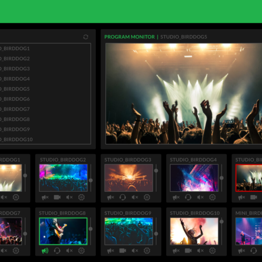Screen dimensions: 262x262
Task: Unmute speaker for STUDIO_BIRDDOG8
Action: (69, 250)
